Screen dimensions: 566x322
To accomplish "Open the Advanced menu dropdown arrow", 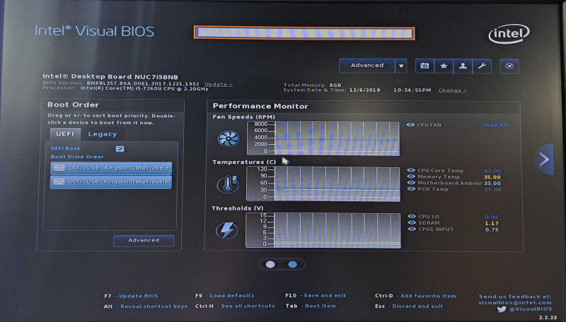I will [x=401, y=66].
